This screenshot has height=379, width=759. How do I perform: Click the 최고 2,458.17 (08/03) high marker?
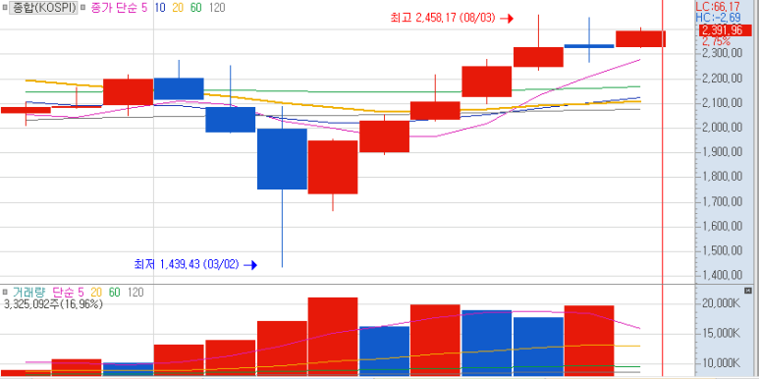[x=452, y=19]
